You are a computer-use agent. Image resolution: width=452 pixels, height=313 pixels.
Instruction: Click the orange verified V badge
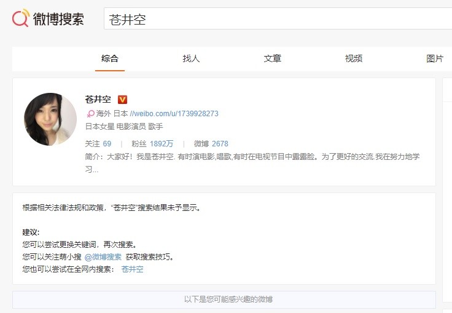coord(122,100)
